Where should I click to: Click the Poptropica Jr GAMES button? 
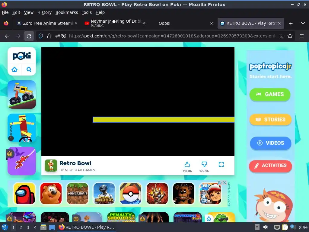coord(270,94)
